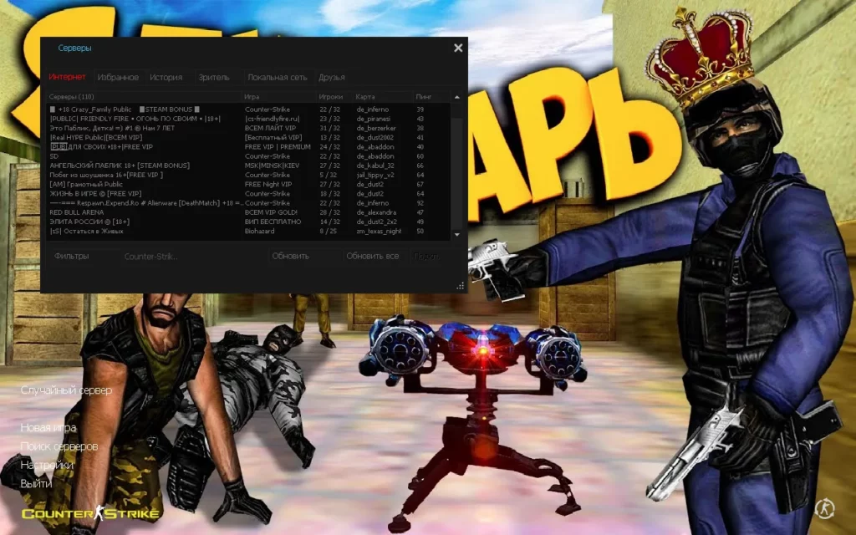Click the de_dust2_2x2 map cell
Viewport: 856px width, 535px height.
pos(377,222)
